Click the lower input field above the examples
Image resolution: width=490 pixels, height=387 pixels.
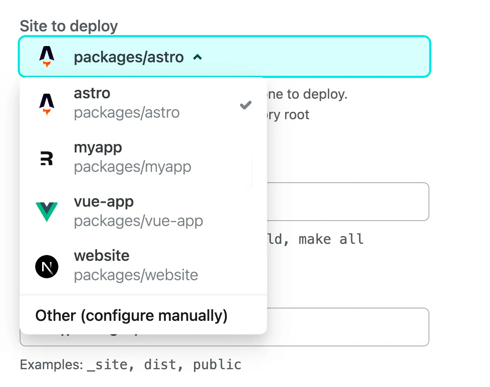[348, 327]
